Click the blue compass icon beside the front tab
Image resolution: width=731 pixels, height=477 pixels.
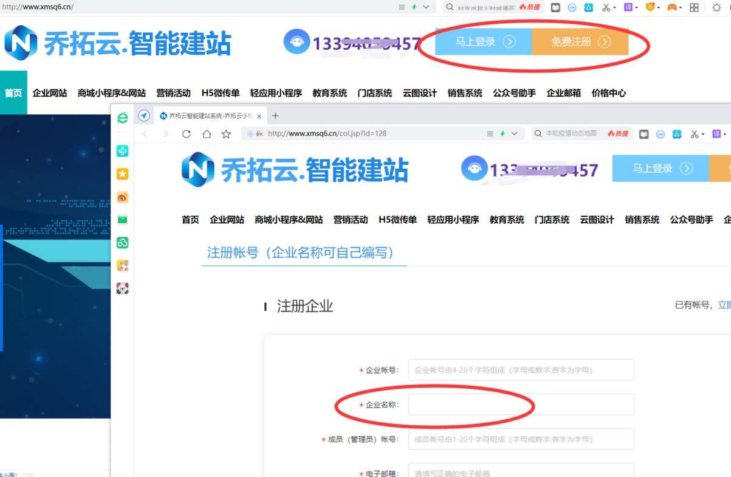tap(144, 116)
